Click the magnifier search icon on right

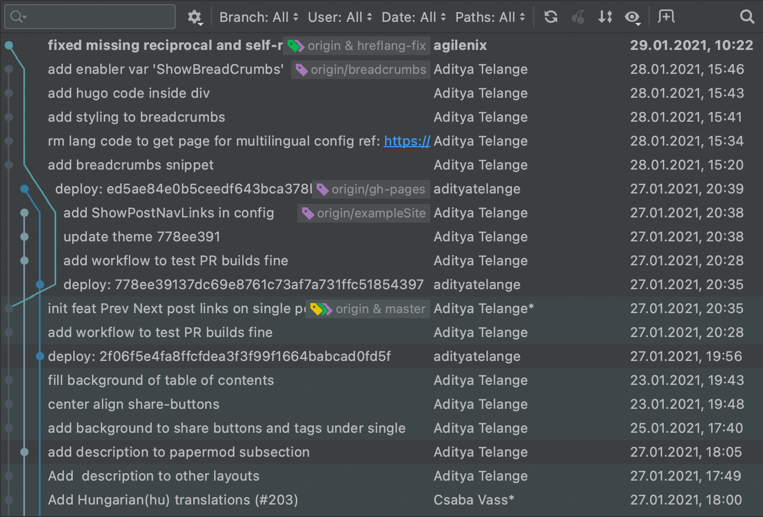pos(747,17)
